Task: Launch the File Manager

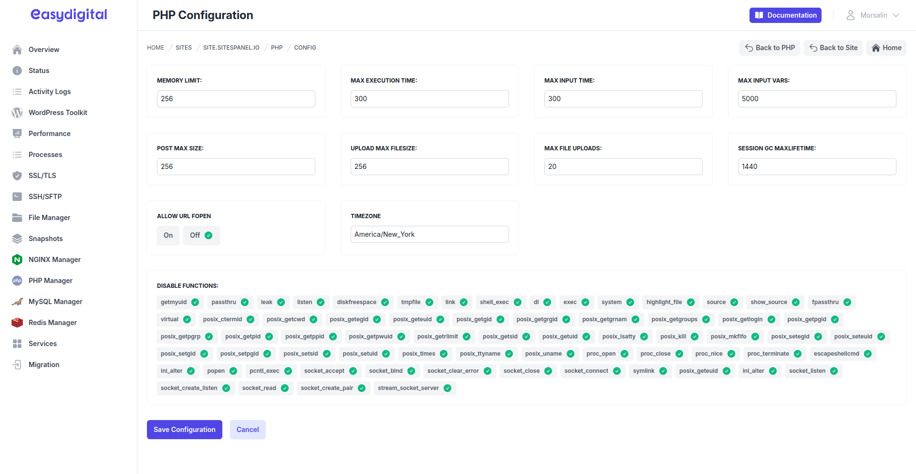Action: pos(49,217)
